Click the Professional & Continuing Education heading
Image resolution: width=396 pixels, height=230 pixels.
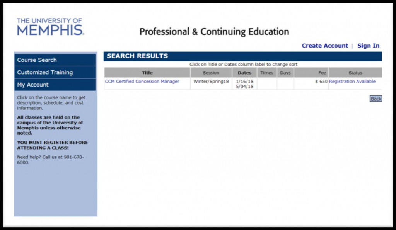click(214, 32)
